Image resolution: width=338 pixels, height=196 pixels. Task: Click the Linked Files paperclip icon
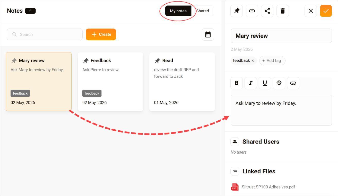pyautogui.click(x=235, y=171)
